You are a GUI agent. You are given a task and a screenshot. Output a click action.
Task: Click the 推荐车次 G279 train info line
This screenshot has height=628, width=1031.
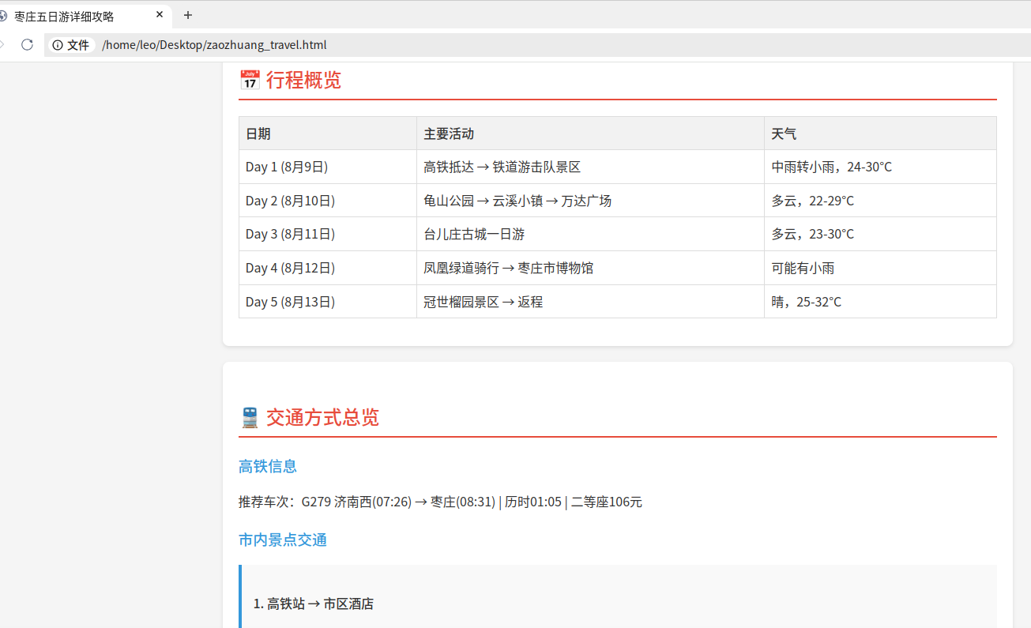tap(440, 502)
